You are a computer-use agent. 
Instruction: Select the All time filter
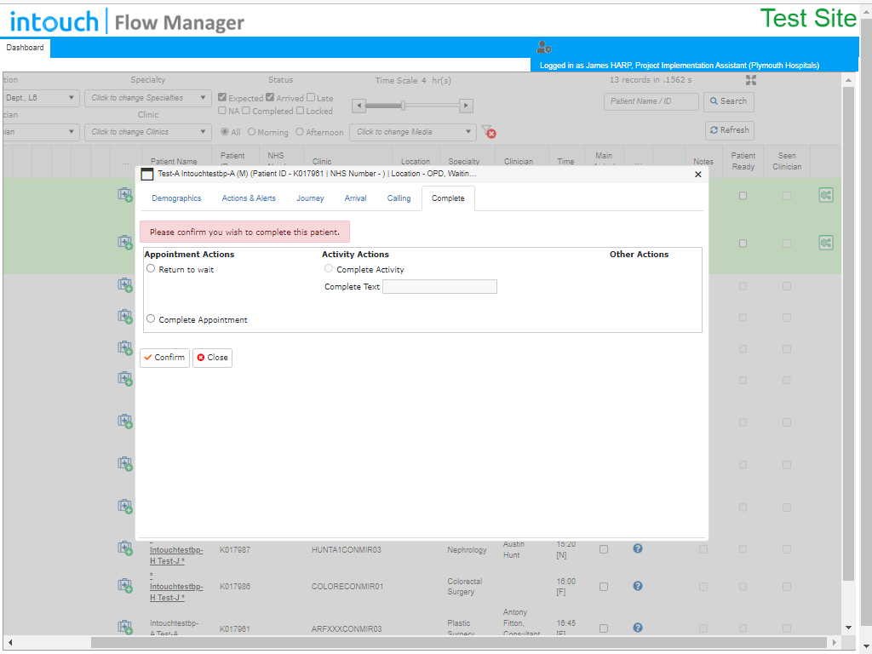225,132
